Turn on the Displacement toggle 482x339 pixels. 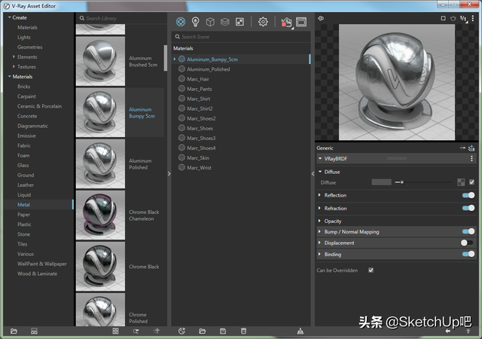pyautogui.click(x=468, y=243)
